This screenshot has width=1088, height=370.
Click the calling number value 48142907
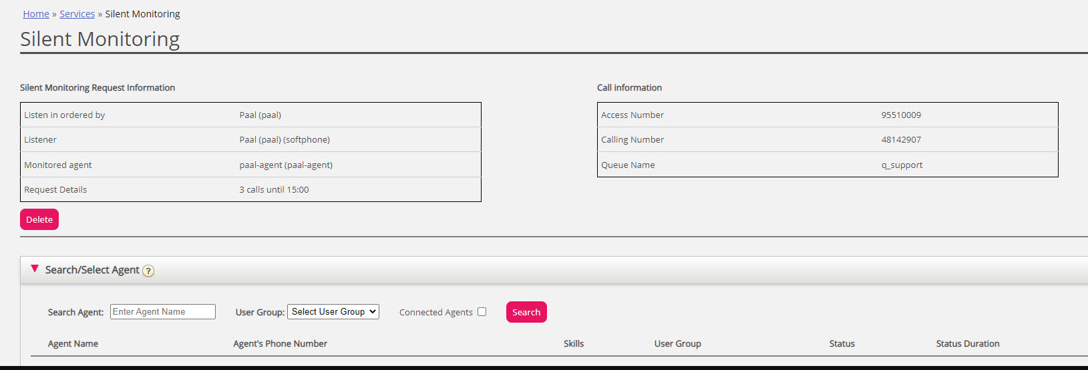pyautogui.click(x=900, y=139)
